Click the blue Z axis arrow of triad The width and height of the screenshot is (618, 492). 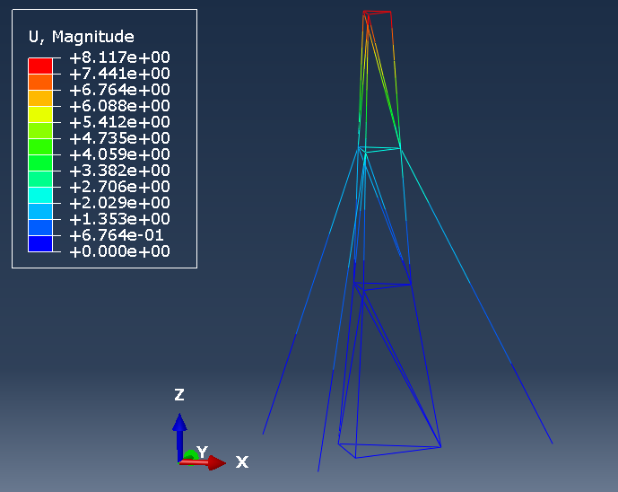[179, 426]
